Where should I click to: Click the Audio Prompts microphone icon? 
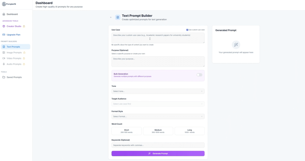point(4,64)
